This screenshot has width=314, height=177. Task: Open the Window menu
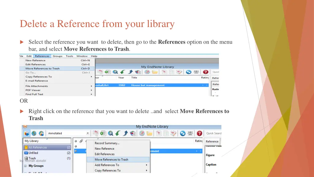coord(82,56)
